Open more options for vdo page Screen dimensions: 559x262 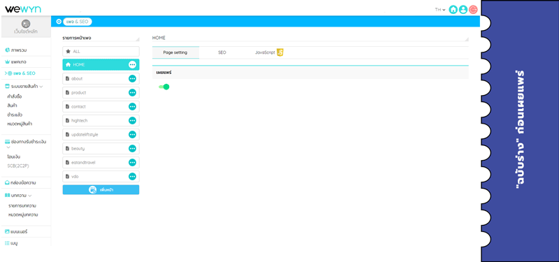(132, 177)
